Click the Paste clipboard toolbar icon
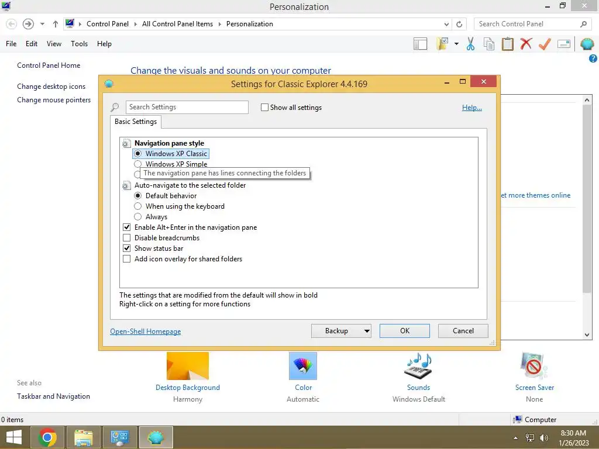The height and width of the screenshot is (449, 599). tap(507, 44)
